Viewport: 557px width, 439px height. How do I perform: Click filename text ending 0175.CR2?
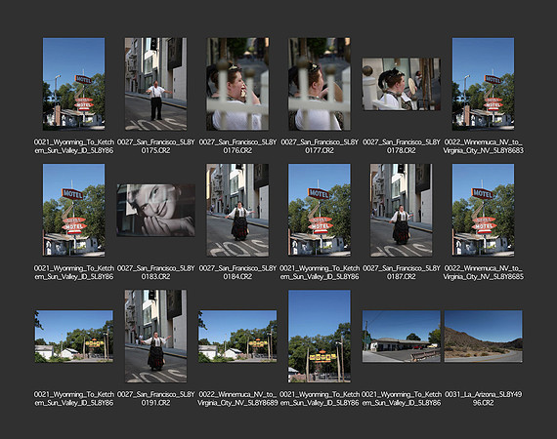coord(156,146)
